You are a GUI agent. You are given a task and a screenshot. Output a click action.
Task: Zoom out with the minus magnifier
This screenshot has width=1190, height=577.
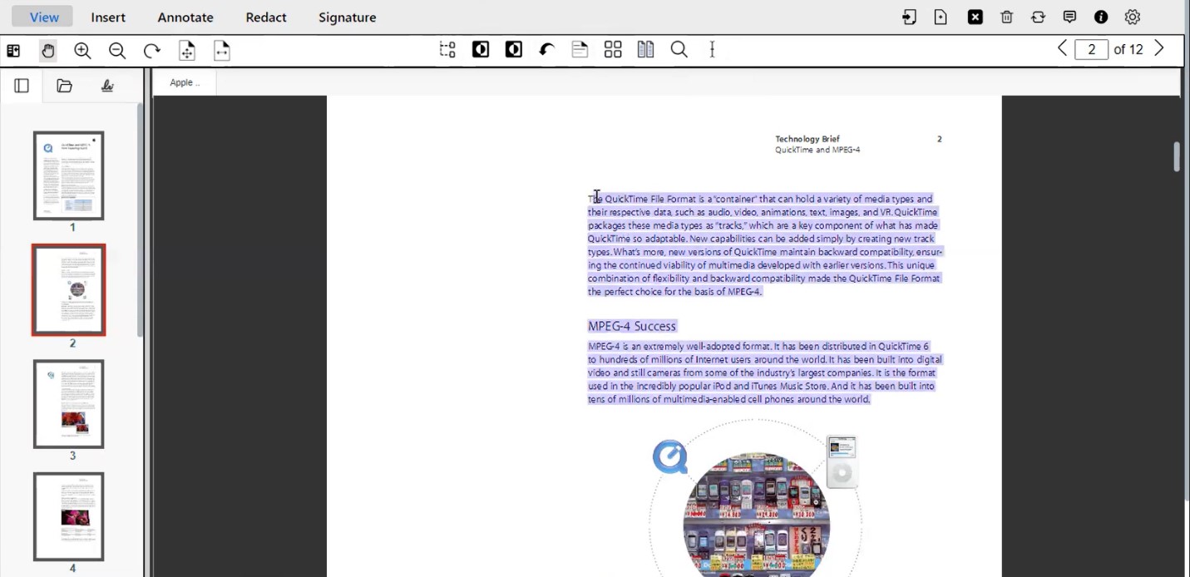pos(117,51)
